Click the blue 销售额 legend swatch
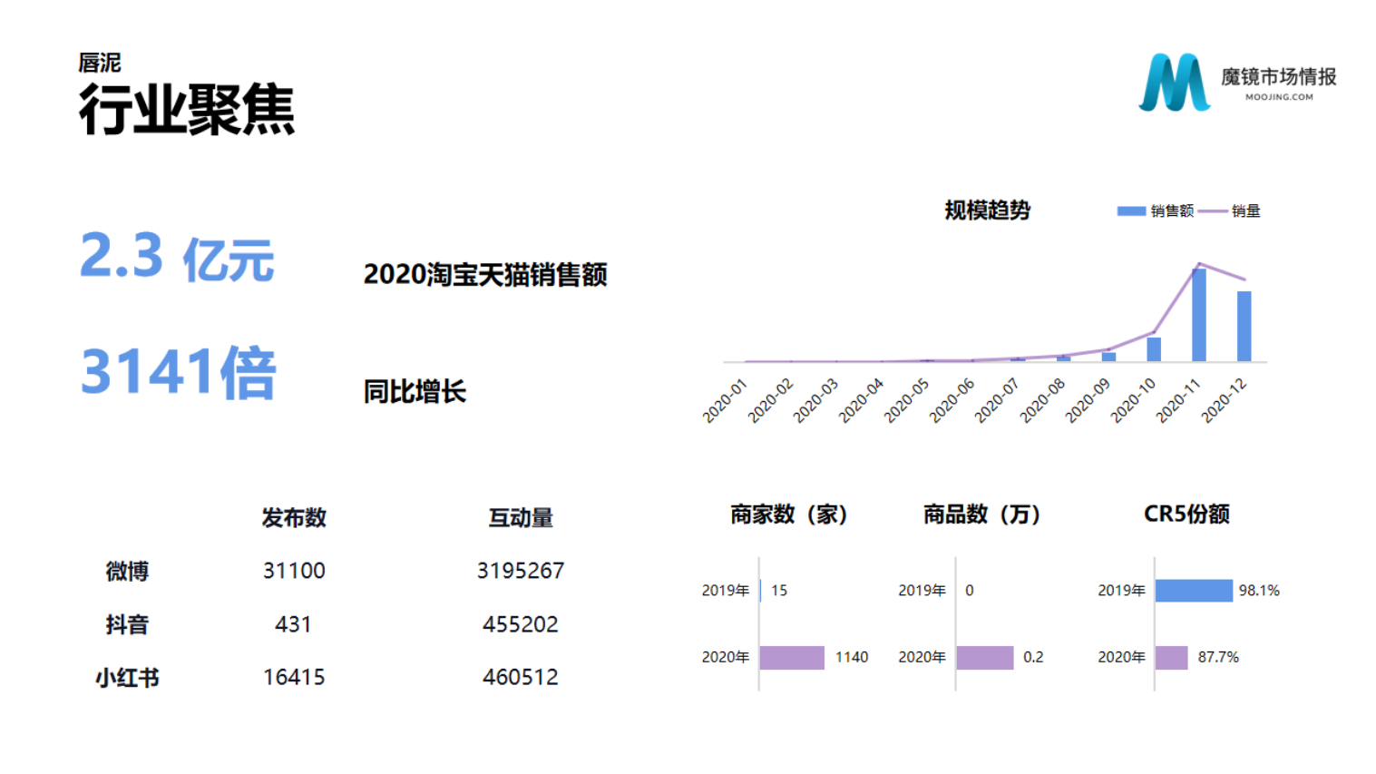 click(1130, 211)
